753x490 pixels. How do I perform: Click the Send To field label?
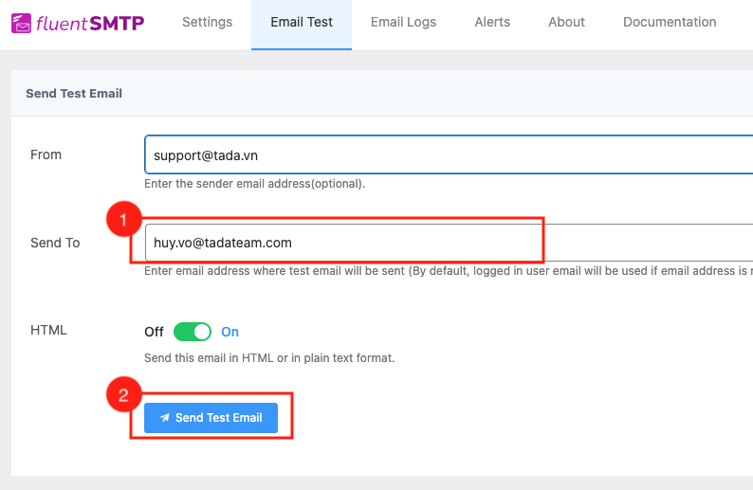click(55, 243)
